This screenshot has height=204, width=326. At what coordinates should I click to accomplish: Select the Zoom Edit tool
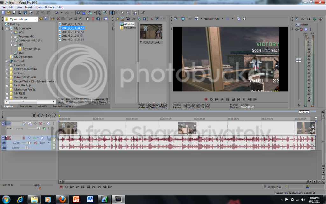pos(128,13)
